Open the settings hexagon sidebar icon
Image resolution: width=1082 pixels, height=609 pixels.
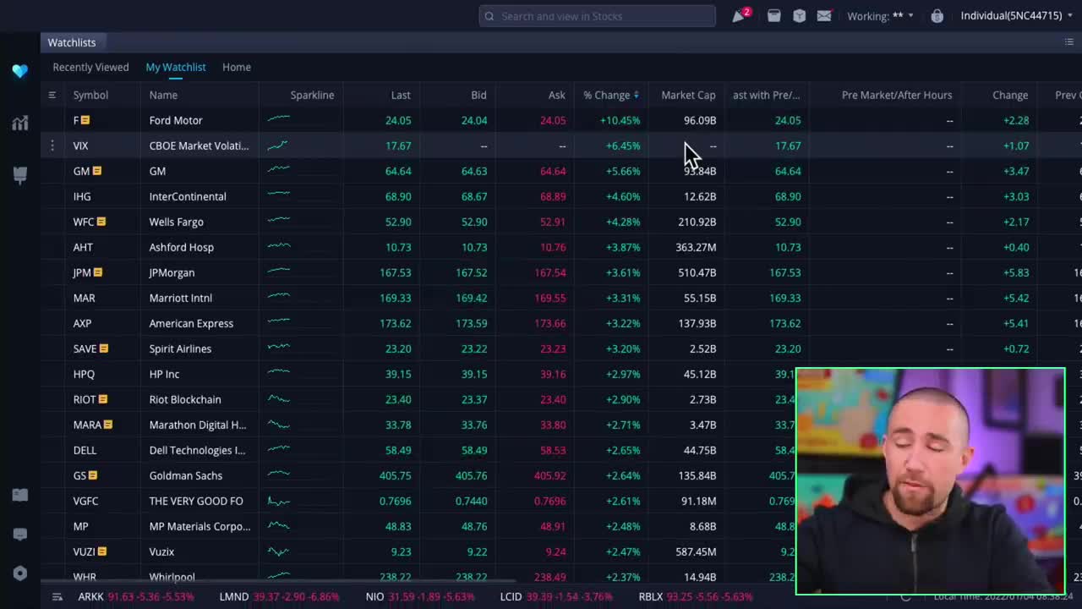pyautogui.click(x=20, y=573)
